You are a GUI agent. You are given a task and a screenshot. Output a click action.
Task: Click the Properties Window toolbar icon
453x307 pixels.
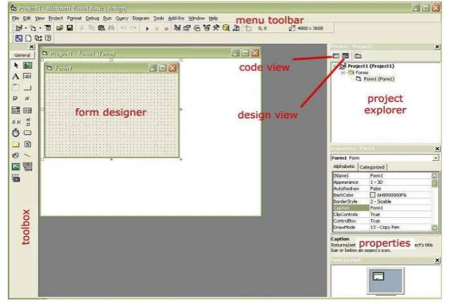187,28
